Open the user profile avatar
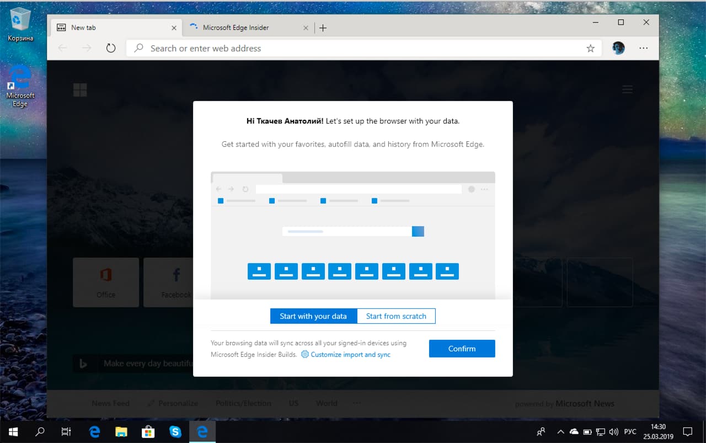The image size is (706, 443). point(618,48)
